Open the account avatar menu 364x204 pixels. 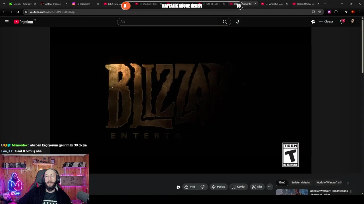point(353,22)
